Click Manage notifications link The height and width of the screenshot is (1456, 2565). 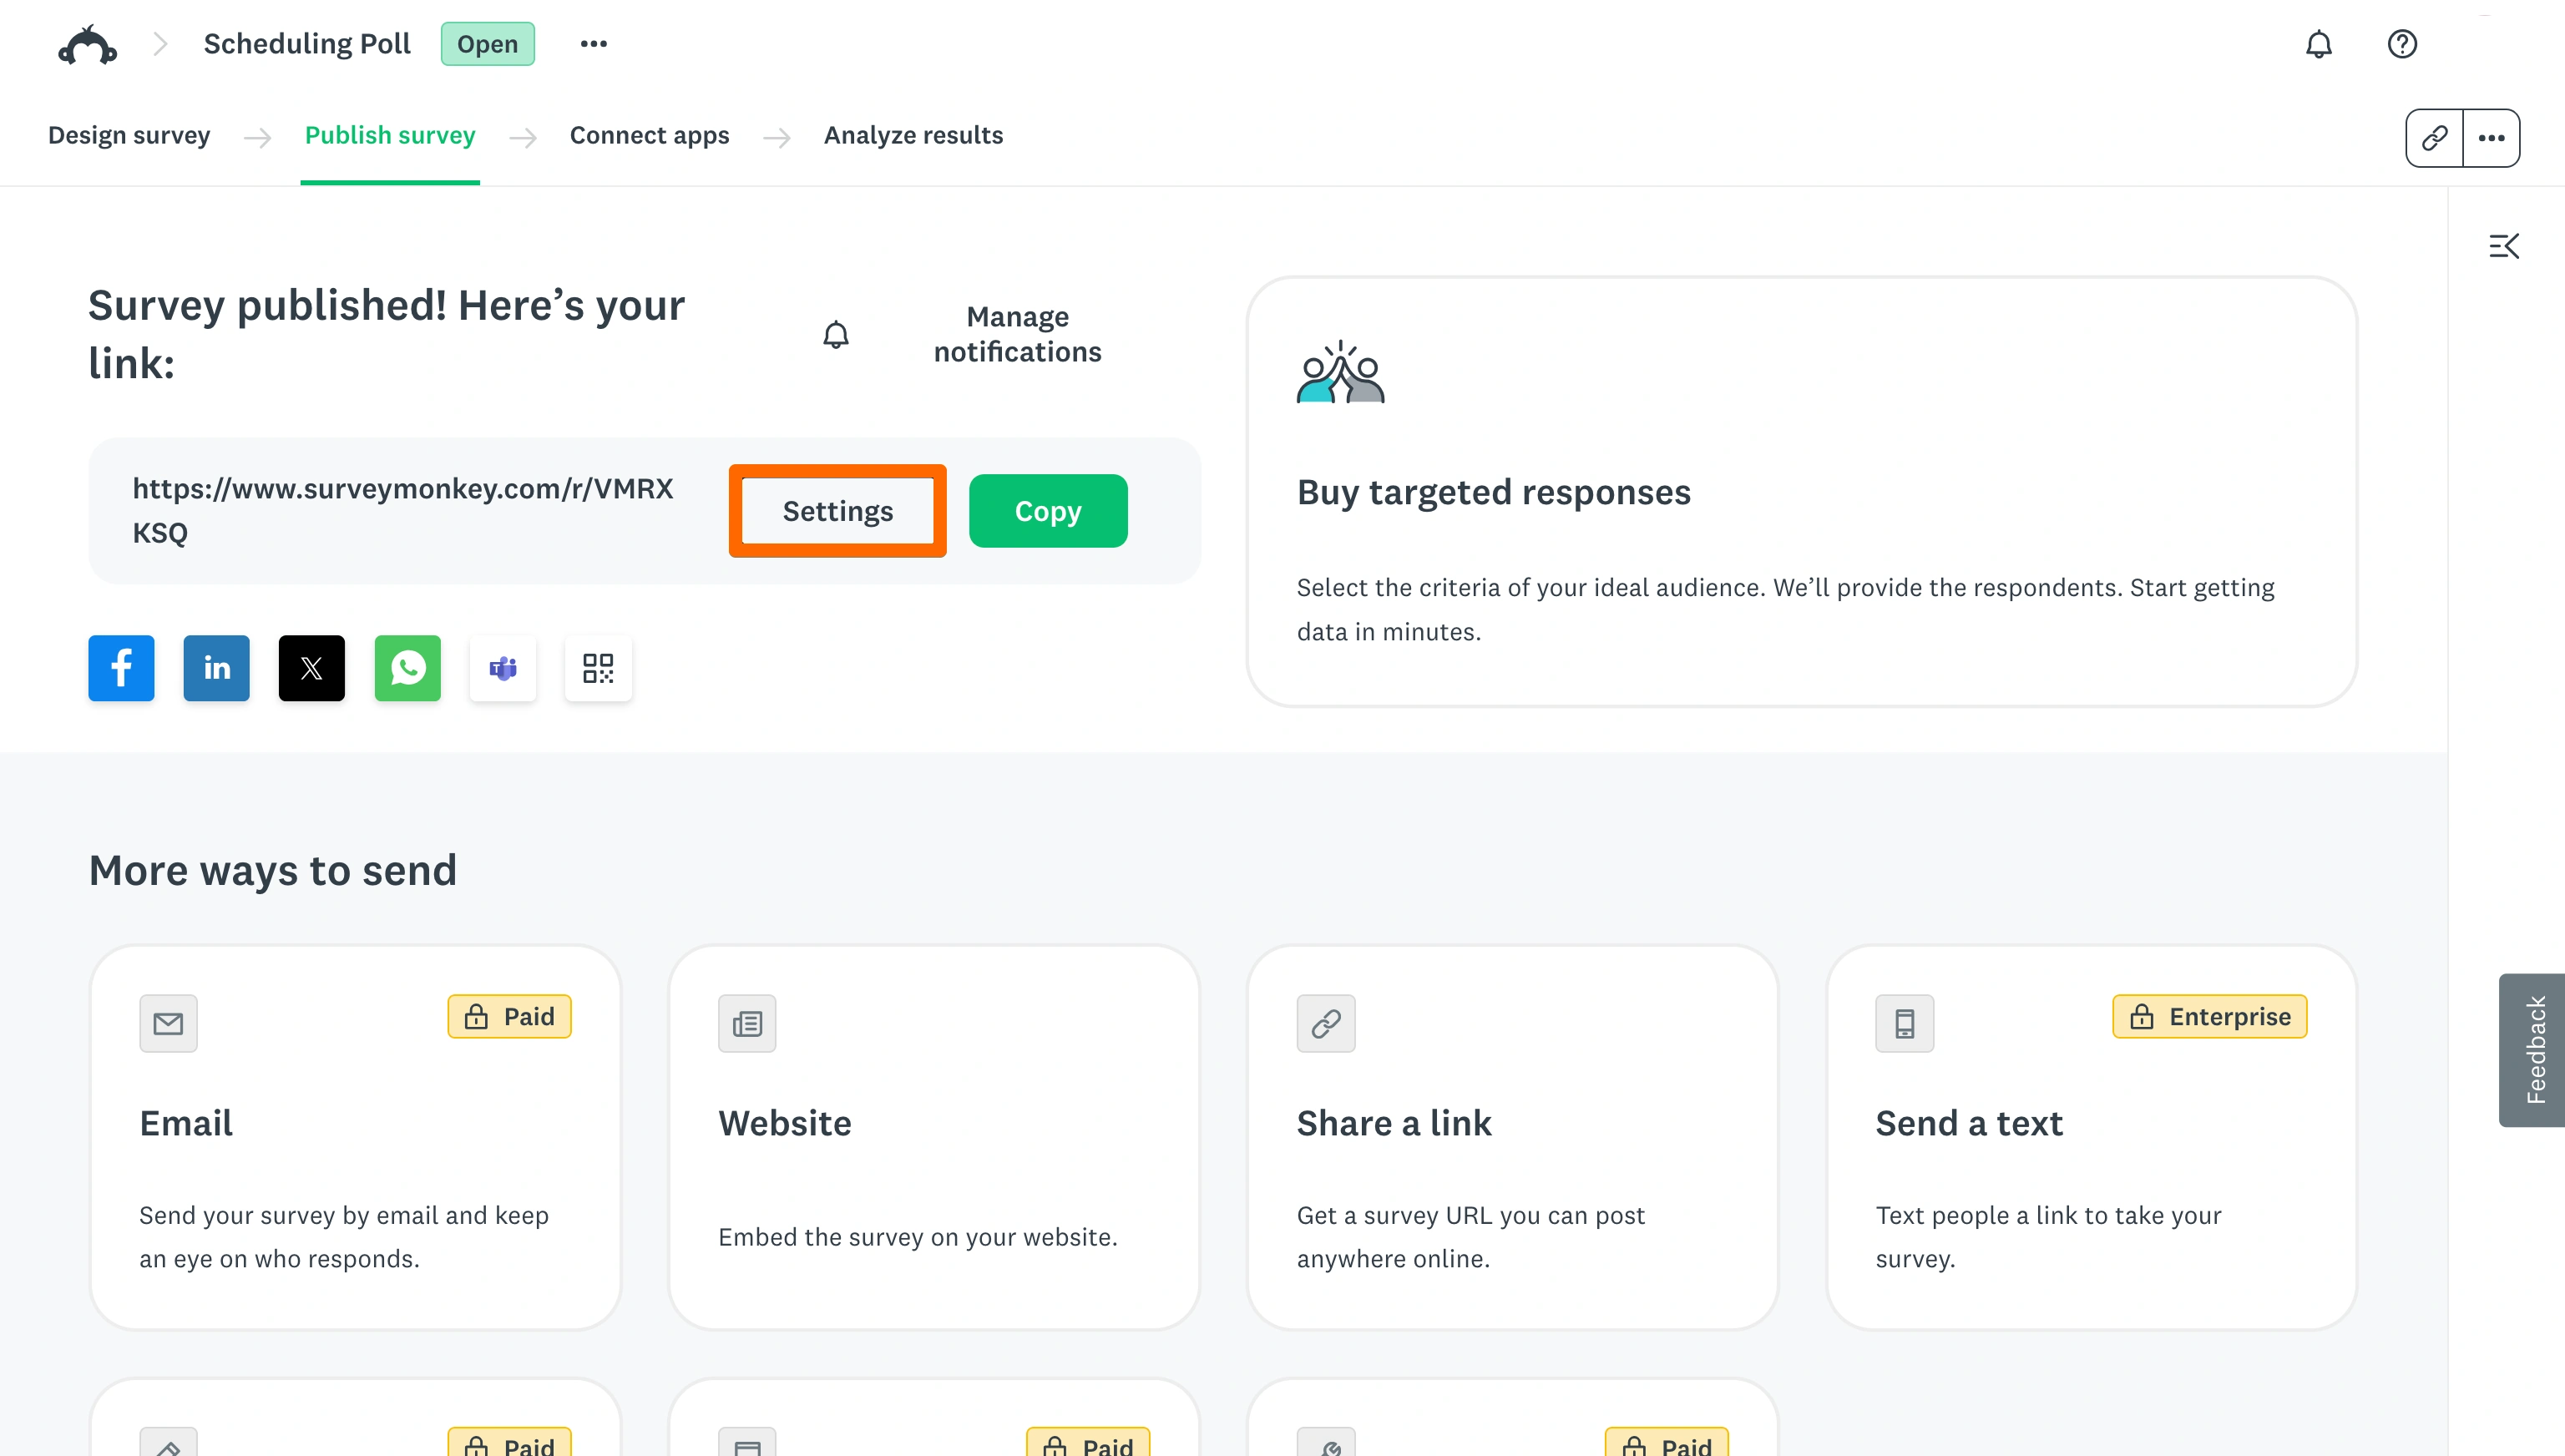pos(1017,334)
